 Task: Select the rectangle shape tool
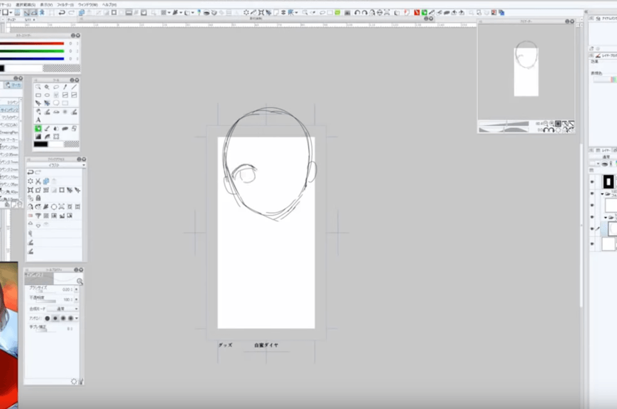[39, 95]
